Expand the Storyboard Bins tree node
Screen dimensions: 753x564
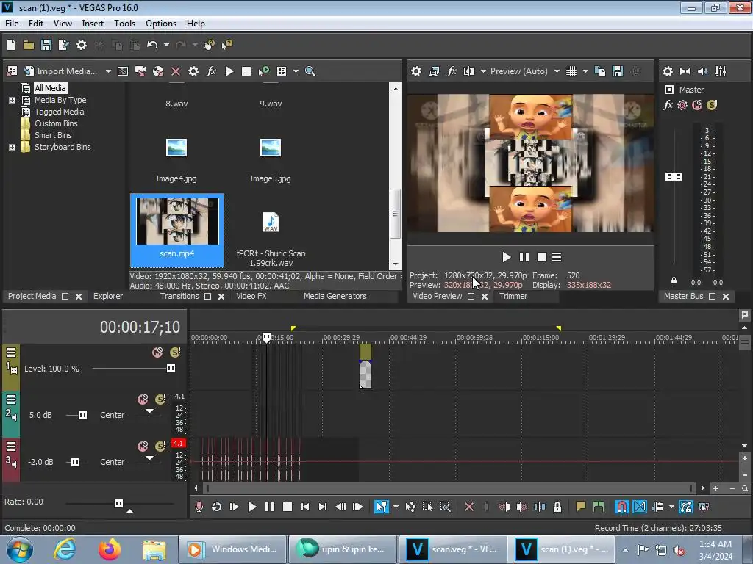12,147
